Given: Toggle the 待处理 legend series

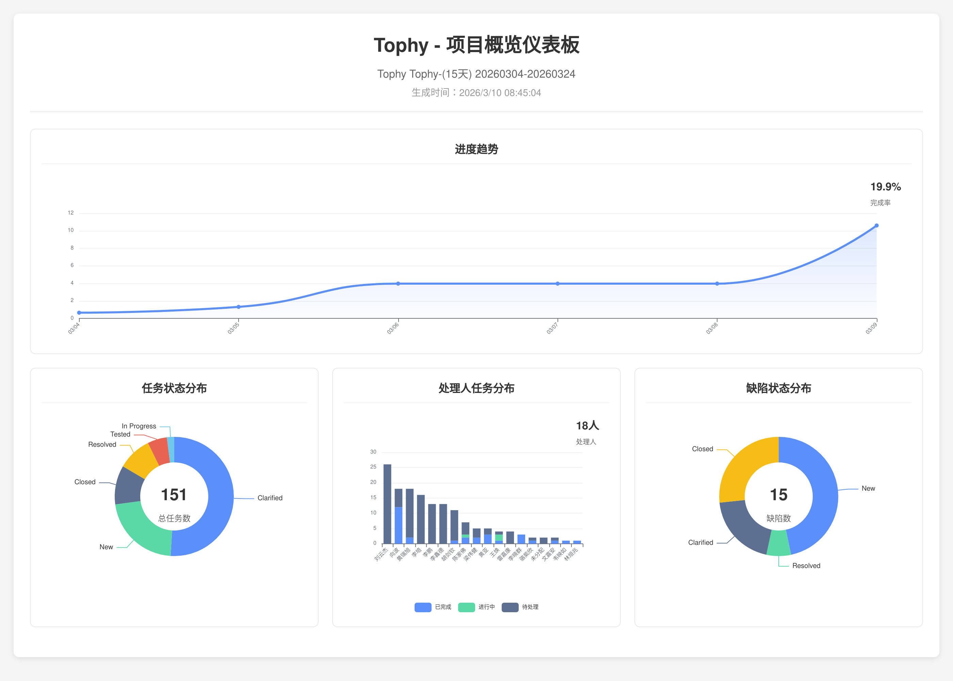Looking at the screenshot, I should (x=530, y=607).
